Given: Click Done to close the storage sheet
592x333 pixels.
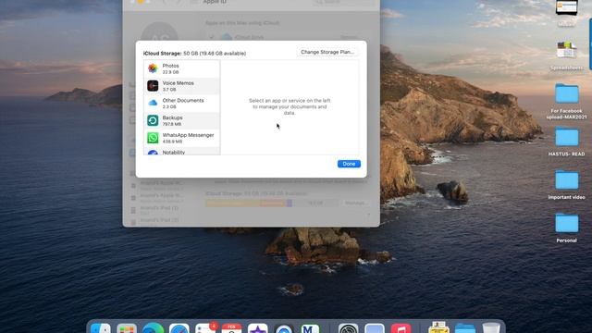Looking at the screenshot, I should point(349,164).
